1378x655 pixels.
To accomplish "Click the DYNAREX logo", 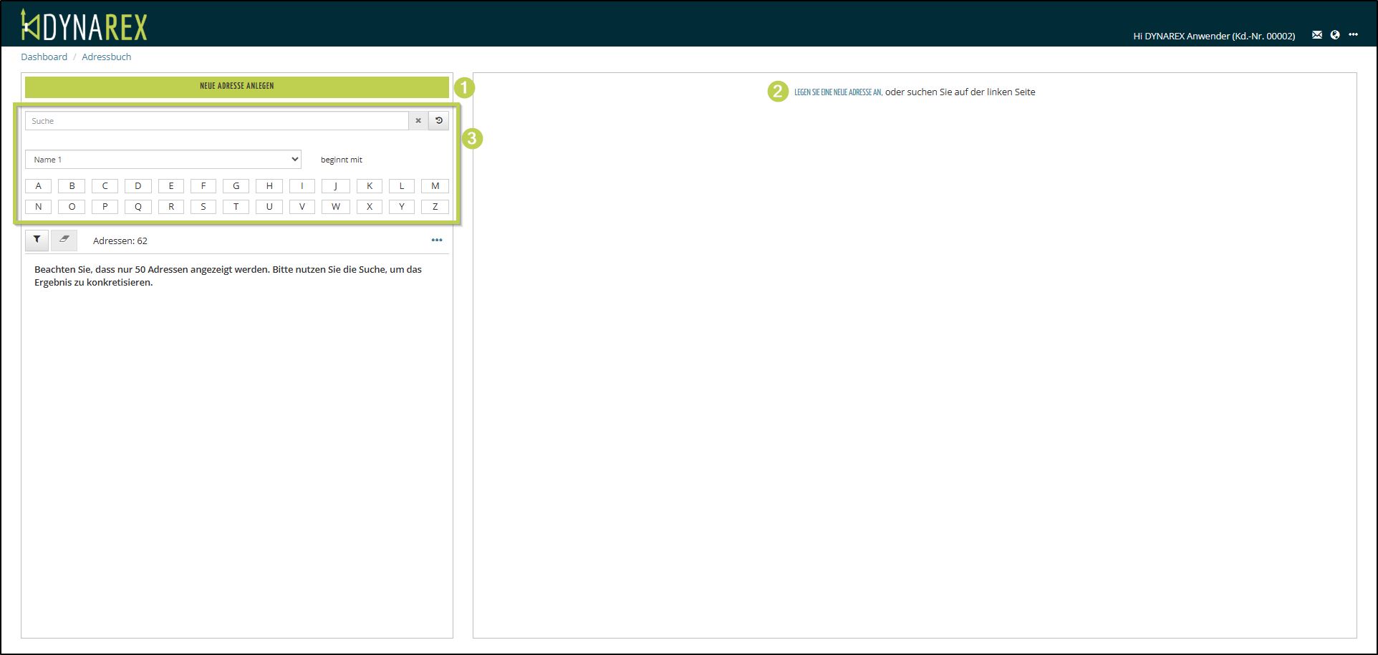I will click(x=85, y=26).
